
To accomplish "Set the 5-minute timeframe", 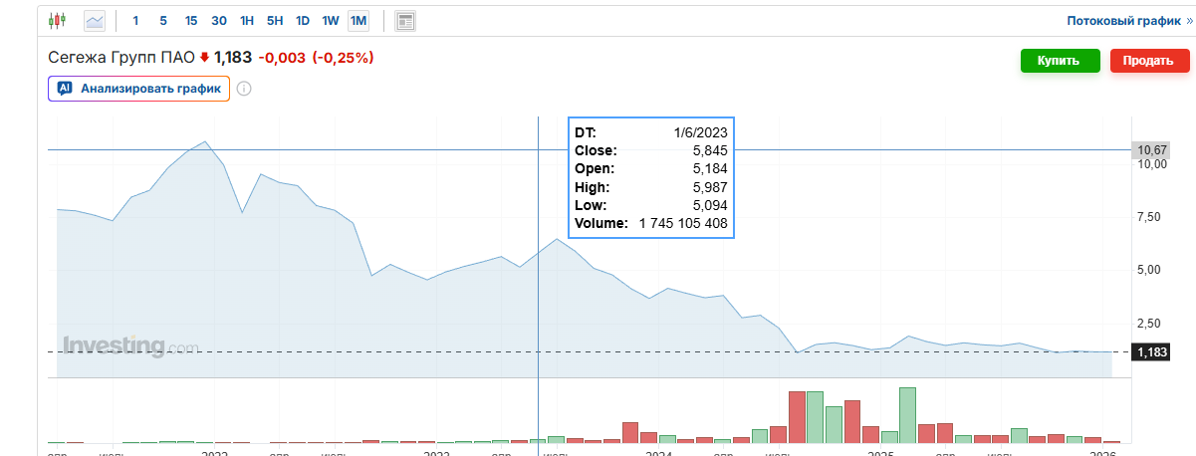I will coord(163,20).
